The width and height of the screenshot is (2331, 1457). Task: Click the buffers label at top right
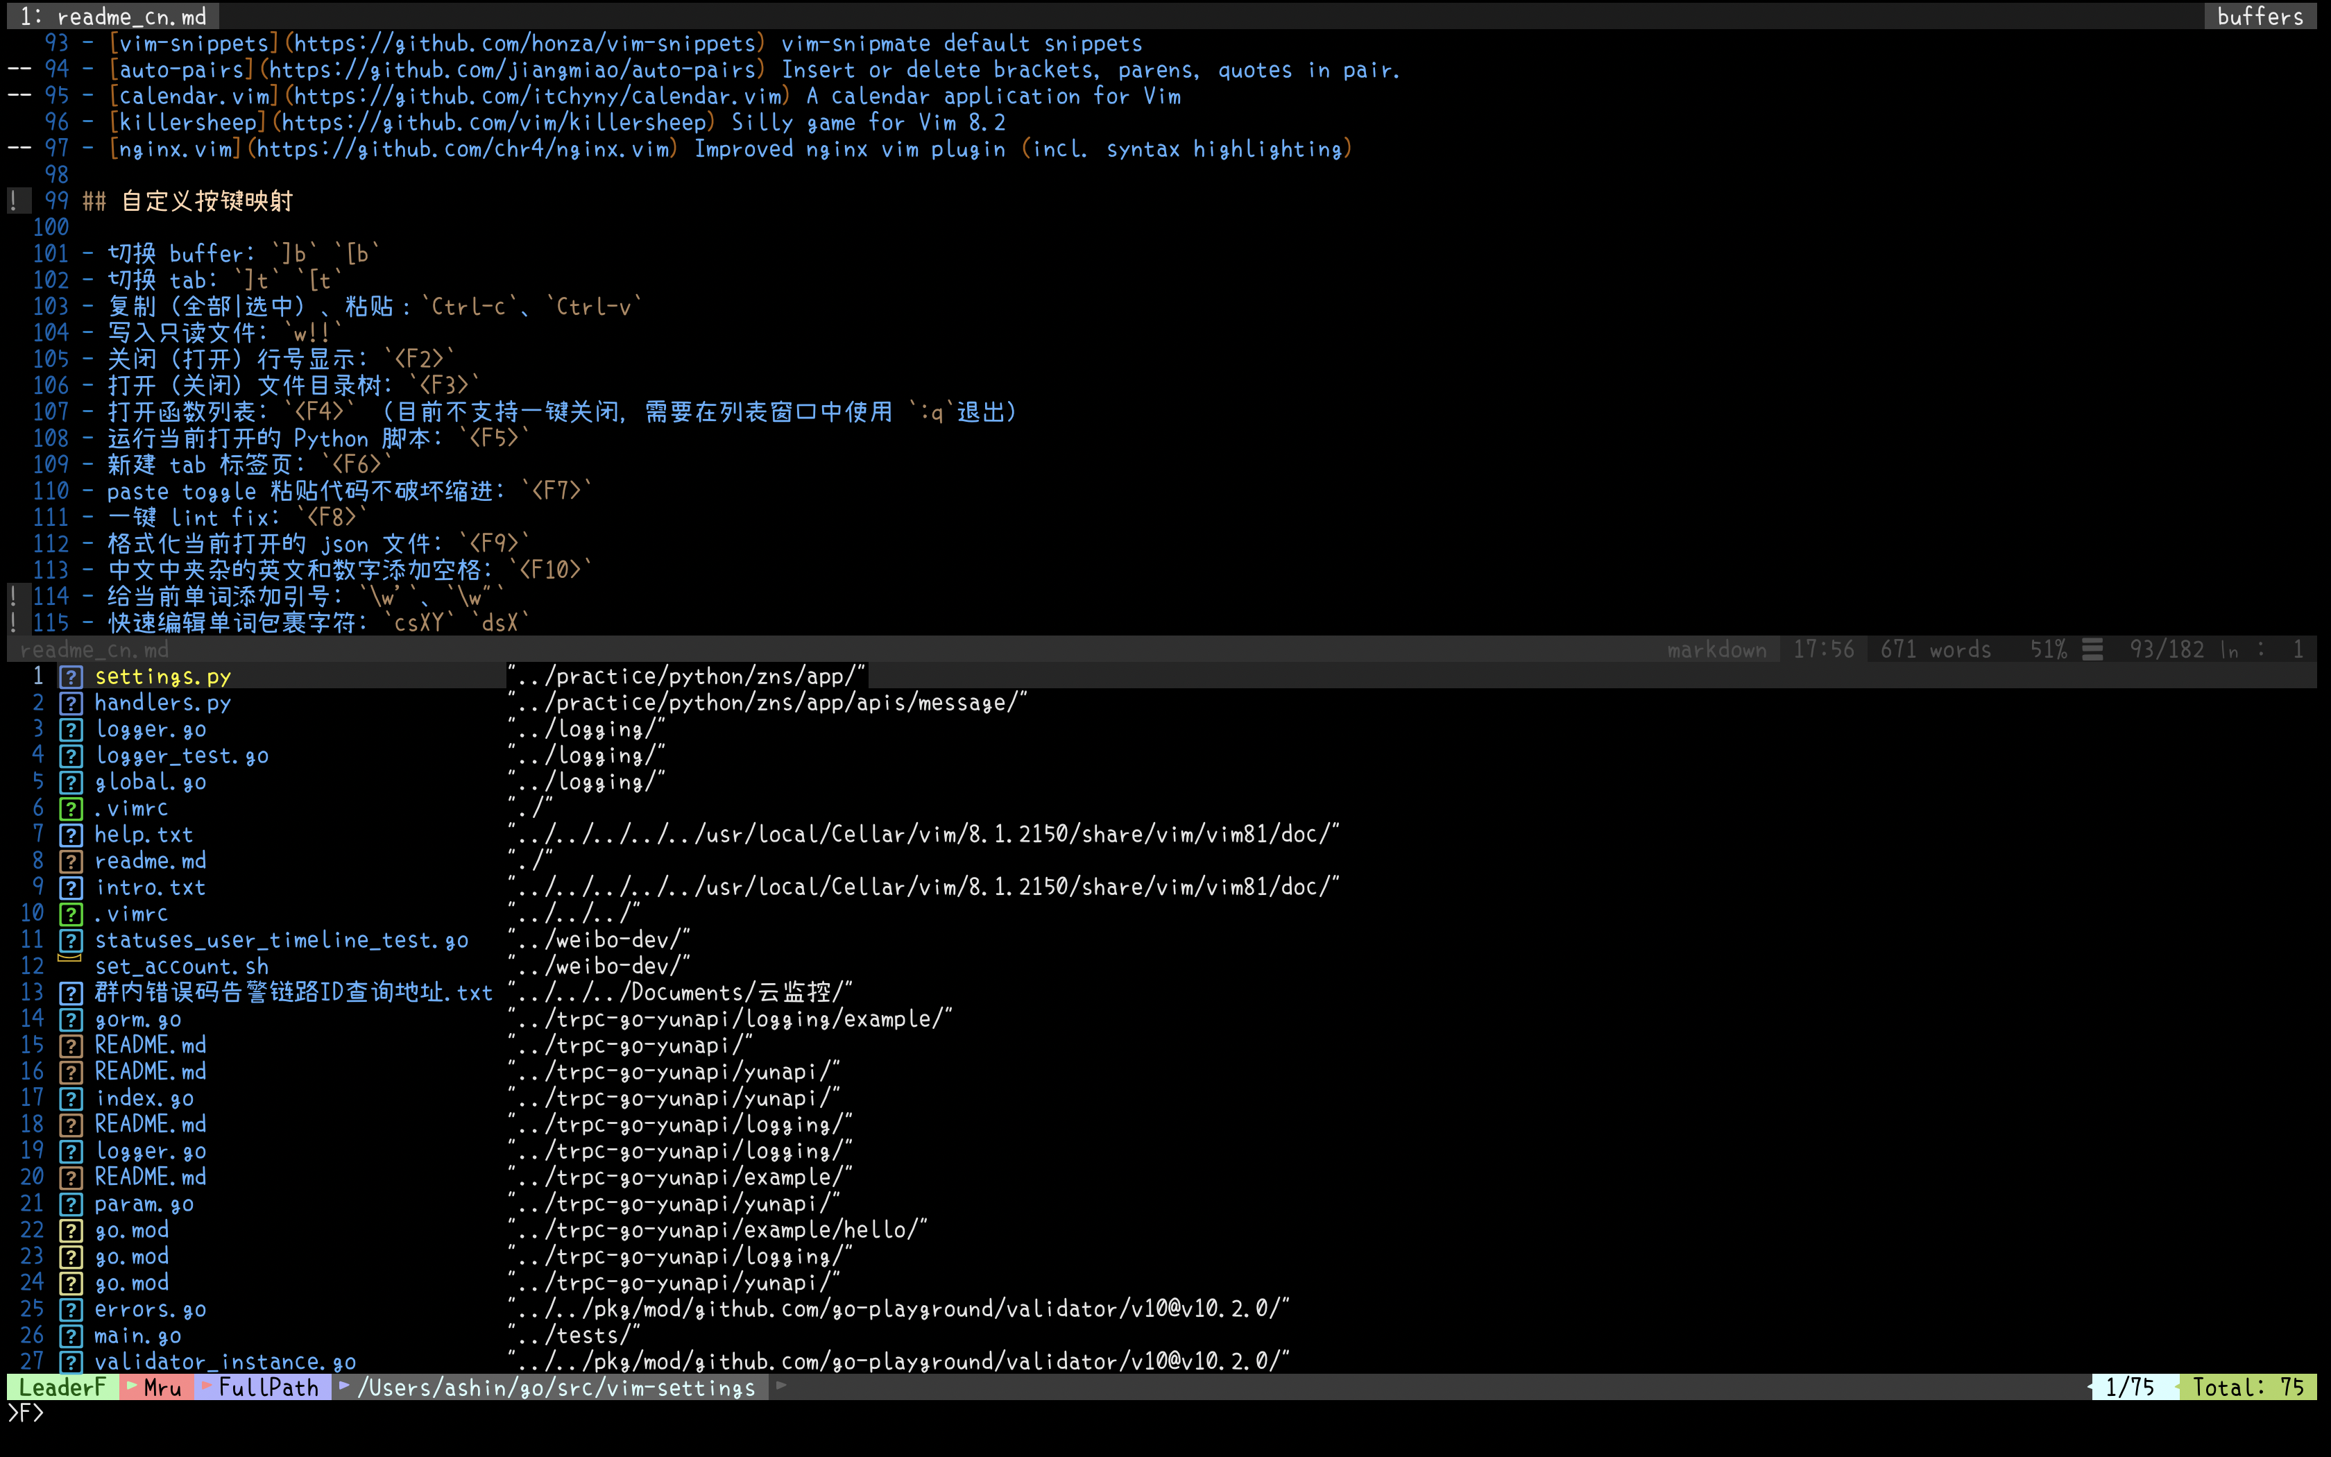coord(2260,17)
